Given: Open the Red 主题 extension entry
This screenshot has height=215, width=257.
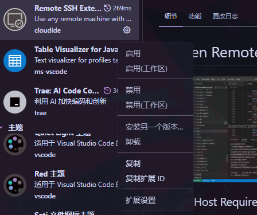Looking at the screenshot, I should 59,185.
